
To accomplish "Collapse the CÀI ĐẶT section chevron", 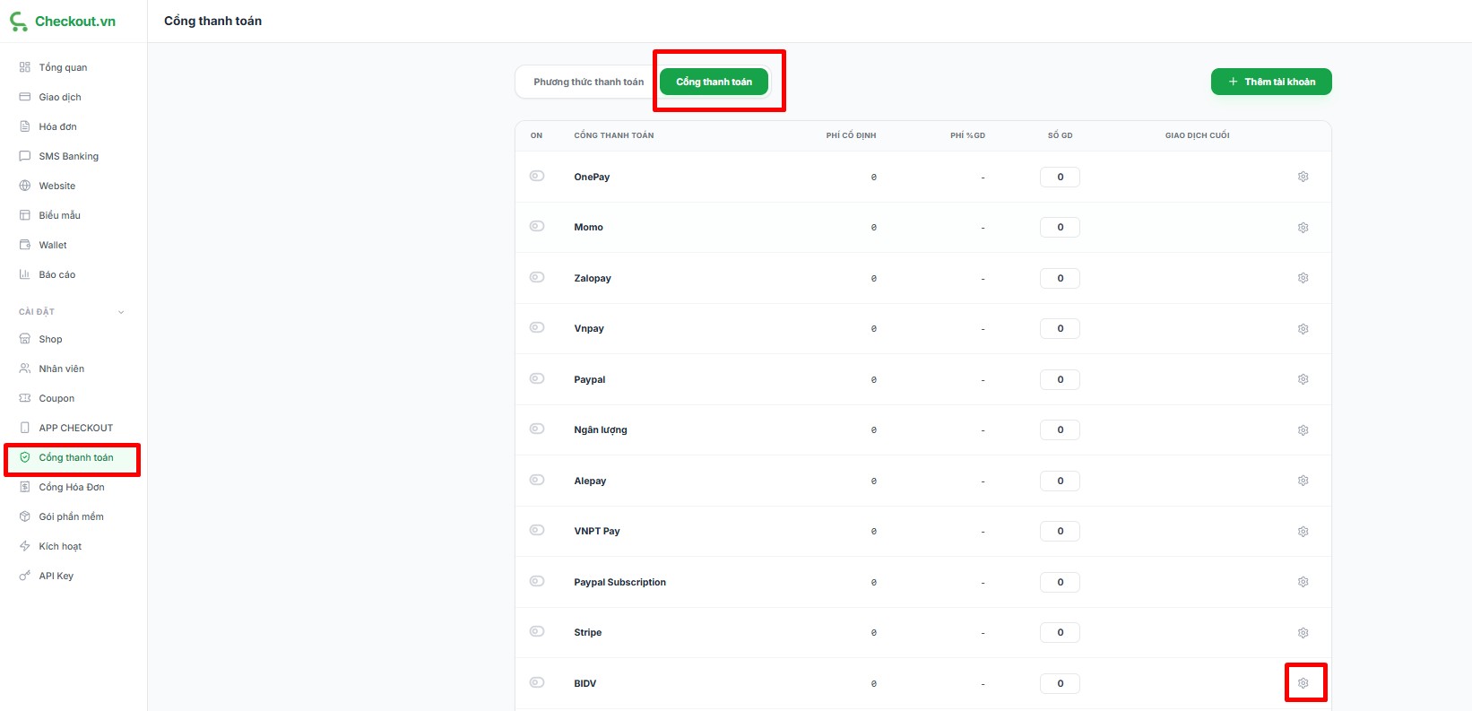I will [121, 312].
